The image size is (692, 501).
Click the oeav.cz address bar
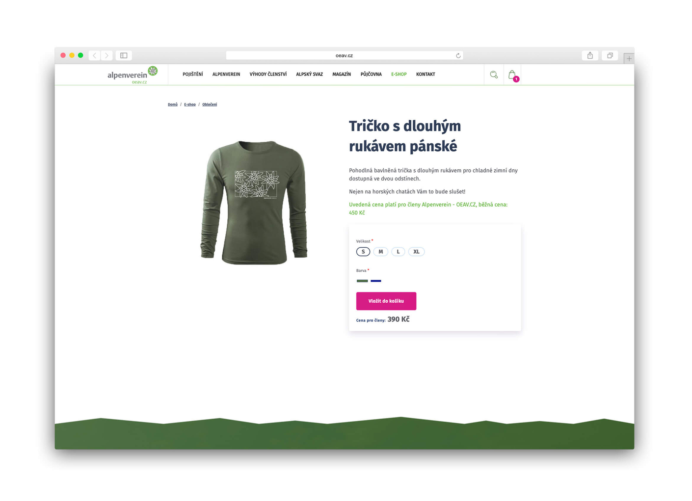click(344, 55)
